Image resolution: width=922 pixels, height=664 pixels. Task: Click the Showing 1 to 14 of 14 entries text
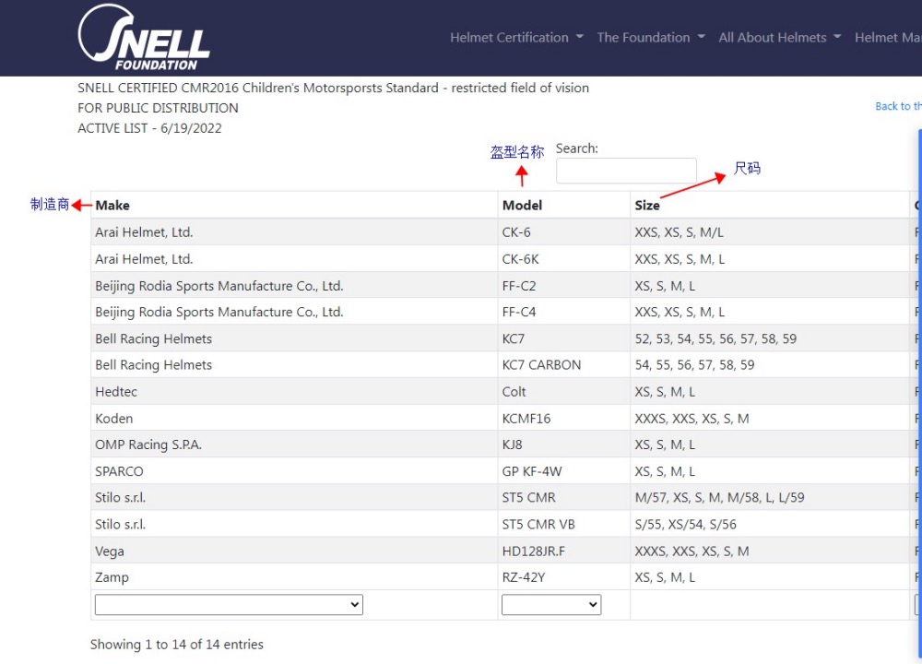click(176, 644)
